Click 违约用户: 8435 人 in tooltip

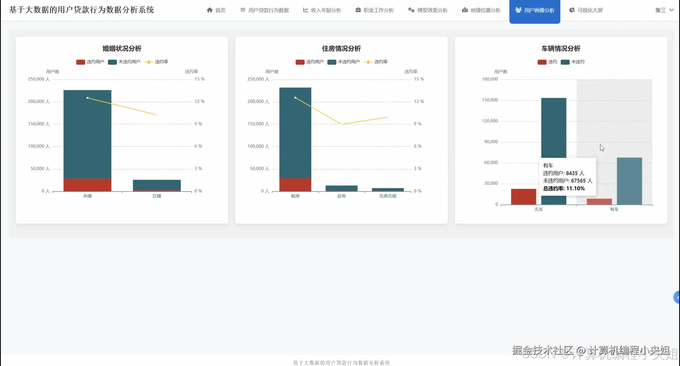tap(564, 173)
